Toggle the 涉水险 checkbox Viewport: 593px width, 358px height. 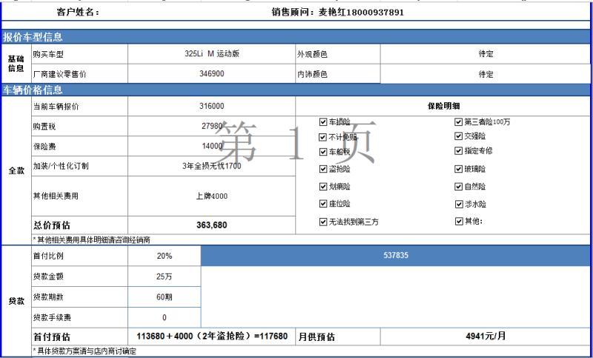(459, 205)
